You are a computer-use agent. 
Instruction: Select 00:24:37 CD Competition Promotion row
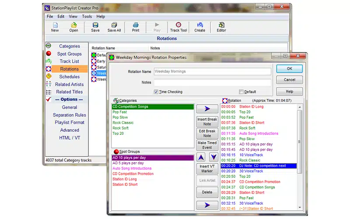coord(259,182)
